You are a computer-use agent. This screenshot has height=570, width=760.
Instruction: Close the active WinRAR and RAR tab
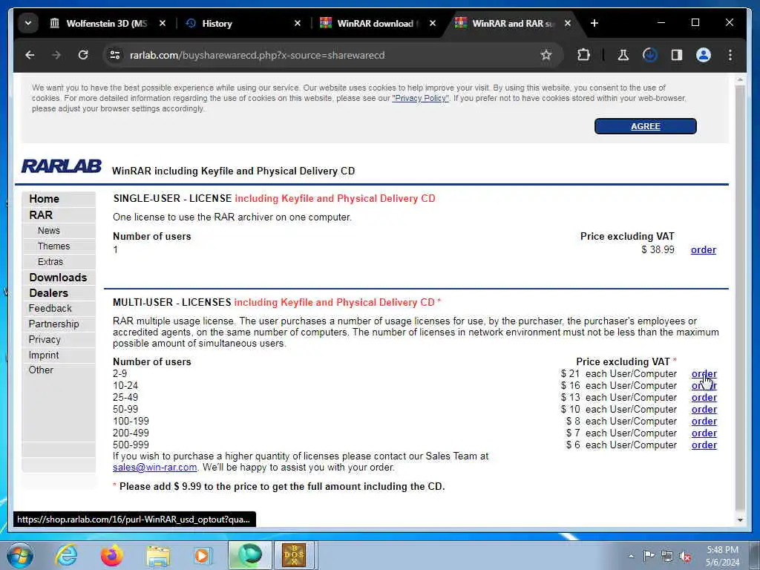(x=568, y=23)
